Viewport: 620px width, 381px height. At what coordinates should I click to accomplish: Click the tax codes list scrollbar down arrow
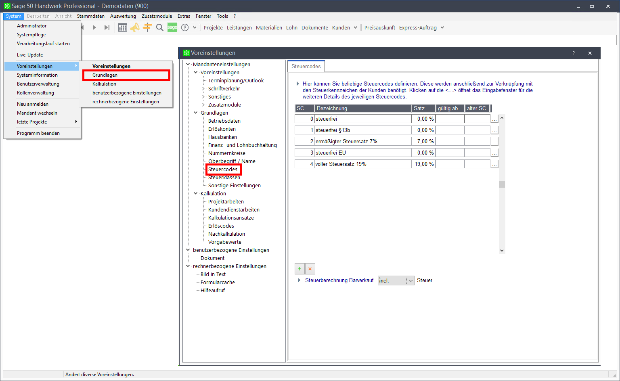tap(502, 250)
